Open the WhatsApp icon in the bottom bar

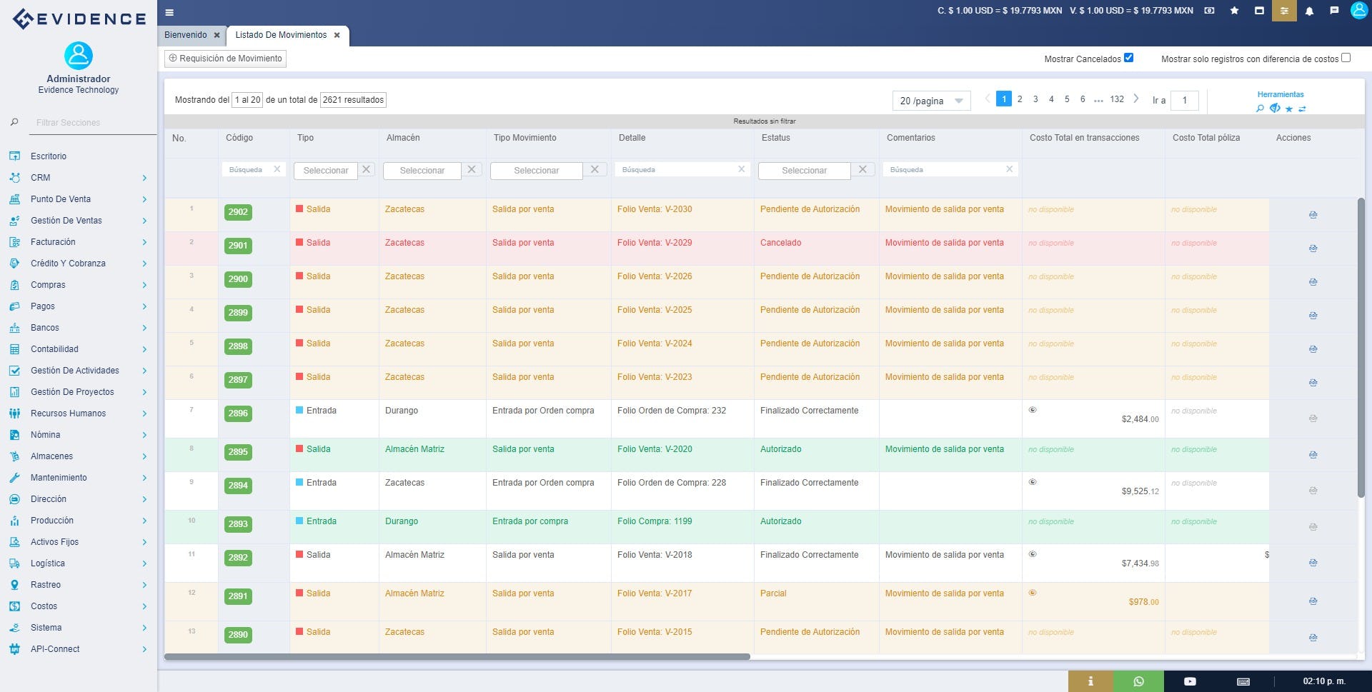[x=1139, y=681]
